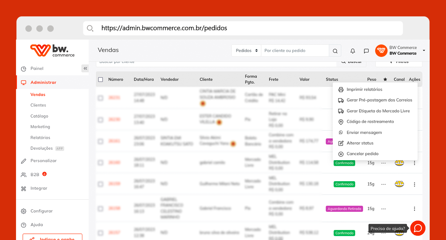Open actions menu for Aguardando Retirada row
The width and height of the screenshot is (446, 240).
414,209
